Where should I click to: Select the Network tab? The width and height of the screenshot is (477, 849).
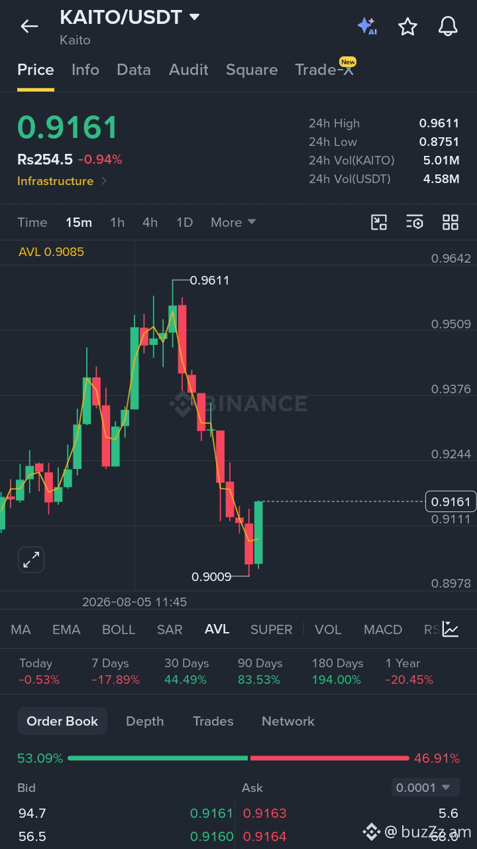pos(288,721)
